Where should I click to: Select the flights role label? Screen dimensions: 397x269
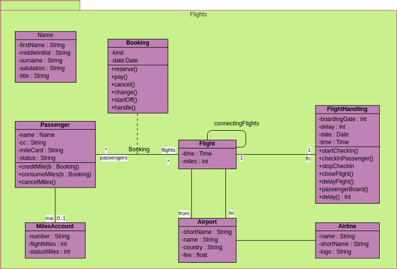168,150
